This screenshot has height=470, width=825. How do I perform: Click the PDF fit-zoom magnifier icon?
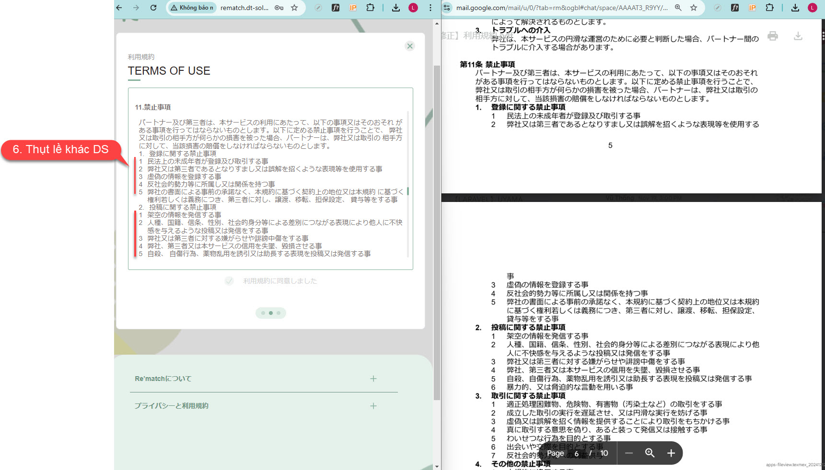[650, 453]
